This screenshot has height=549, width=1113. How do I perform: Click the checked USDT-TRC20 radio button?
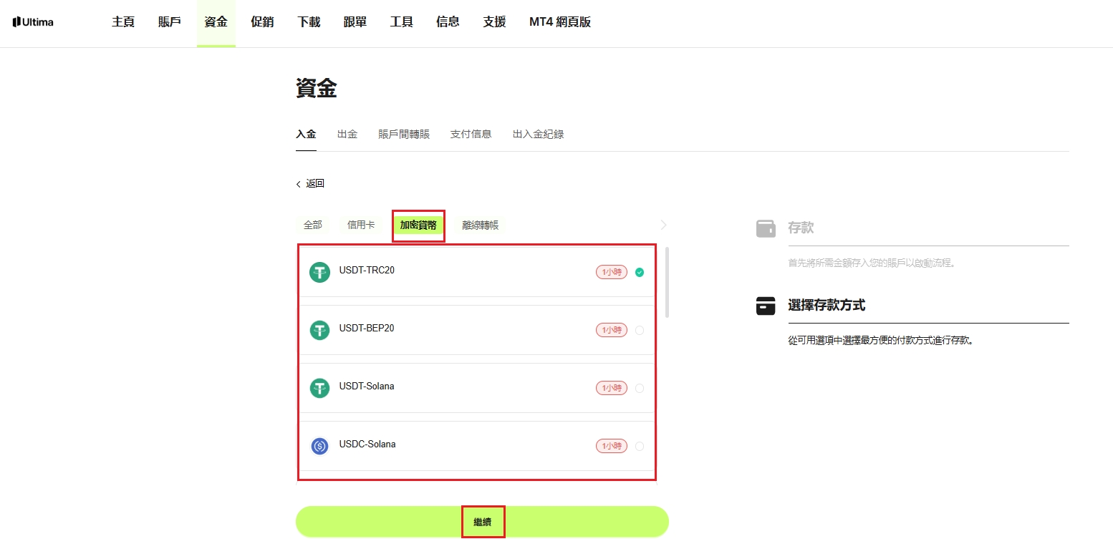pos(640,272)
